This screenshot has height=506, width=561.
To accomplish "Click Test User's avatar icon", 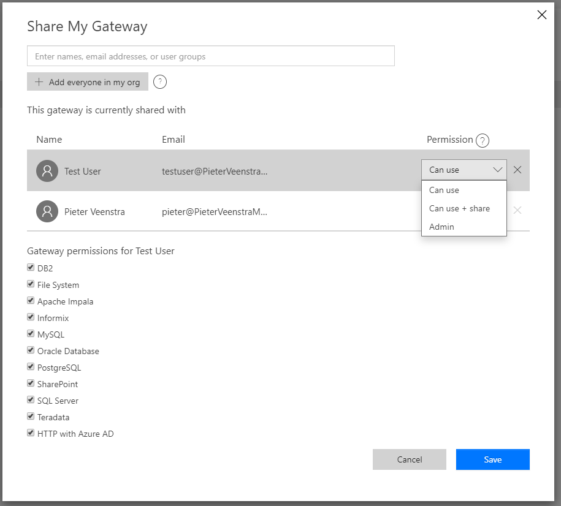I will pyautogui.click(x=47, y=171).
